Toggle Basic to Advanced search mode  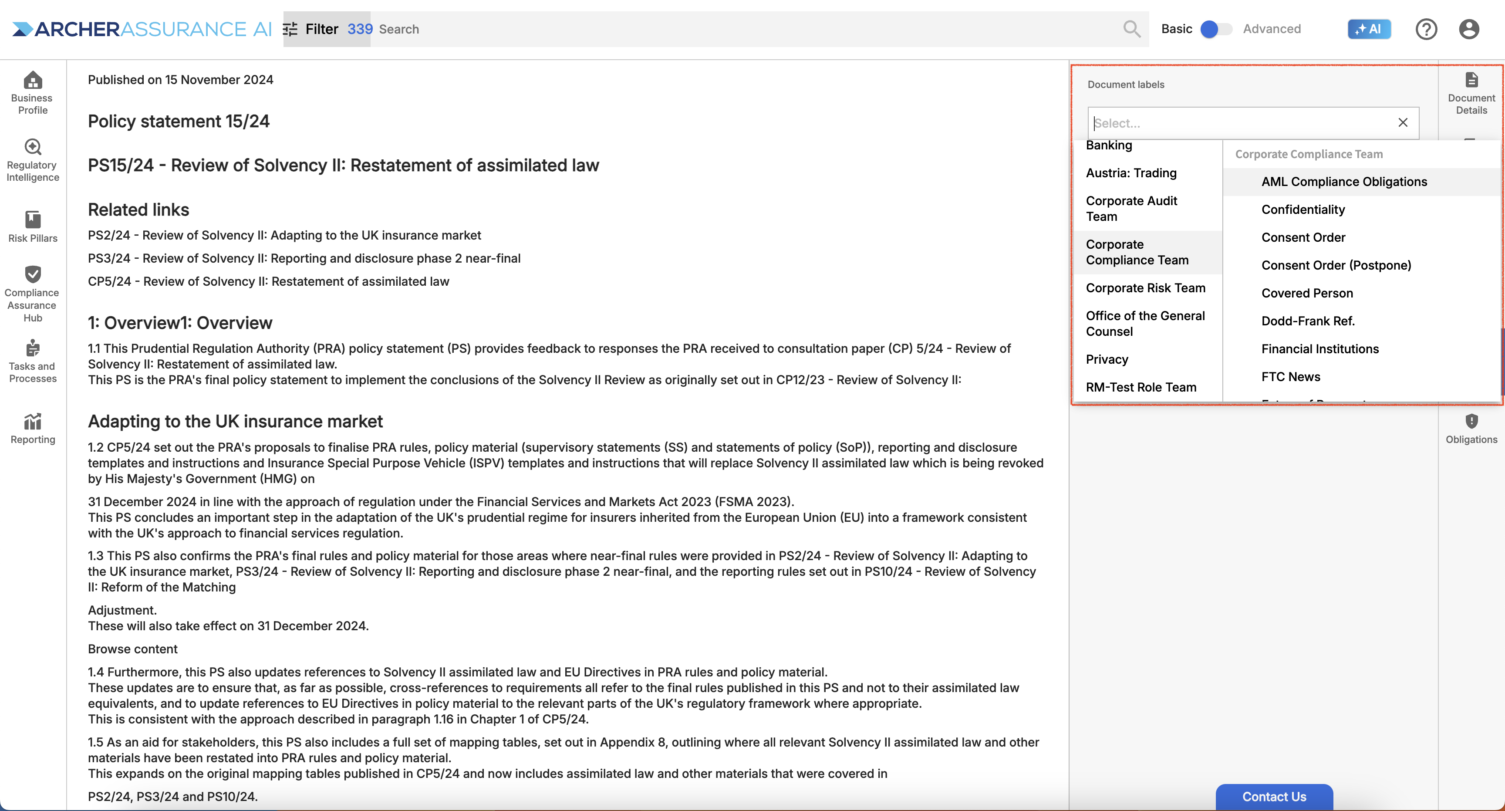click(x=1216, y=29)
